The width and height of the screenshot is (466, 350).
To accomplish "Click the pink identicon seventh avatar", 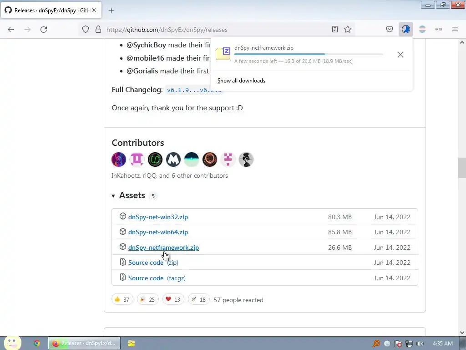I will tap(228, 160).
